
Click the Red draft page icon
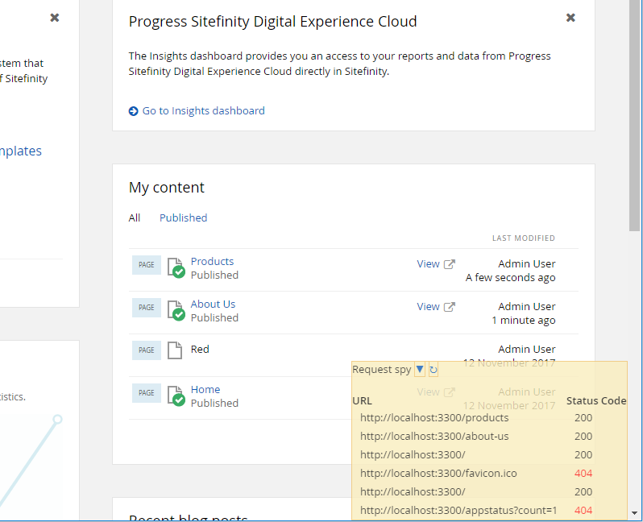175,350
